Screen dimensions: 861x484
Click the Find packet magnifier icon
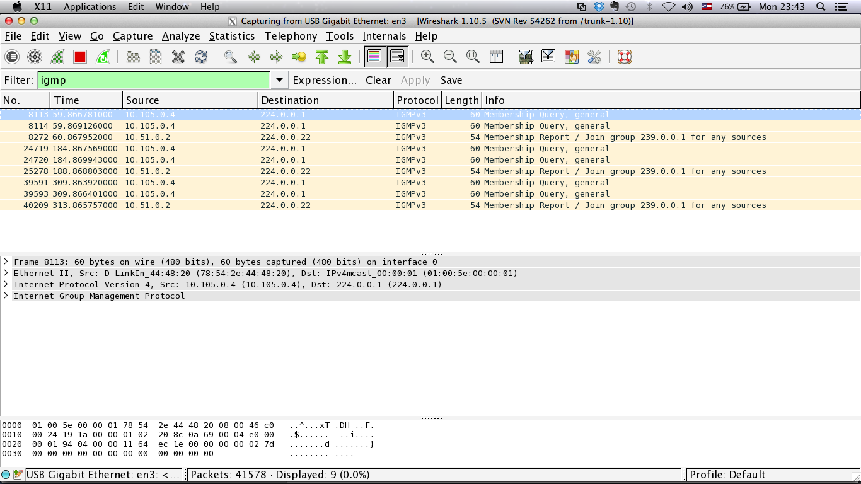coord(231,57)
